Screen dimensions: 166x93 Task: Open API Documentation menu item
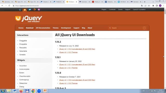point(43,28)
